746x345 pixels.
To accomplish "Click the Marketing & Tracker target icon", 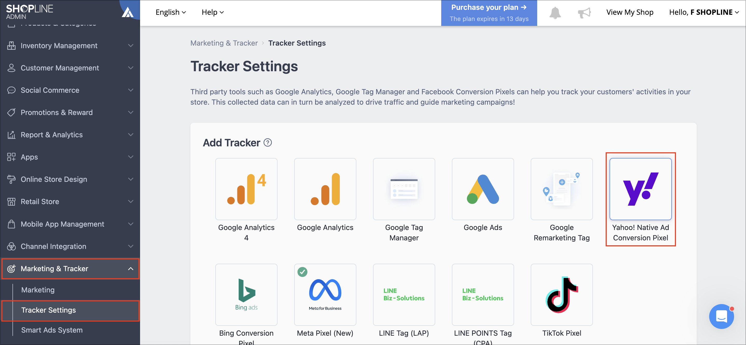I will (x=11, y=268).
